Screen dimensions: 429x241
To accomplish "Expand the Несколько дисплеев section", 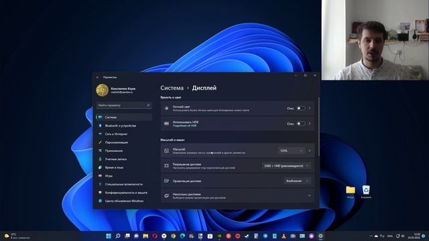I will click(310, 195).
